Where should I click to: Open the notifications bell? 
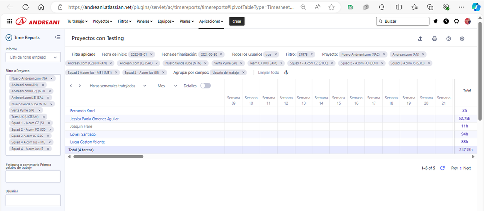(x=436, y=21)
